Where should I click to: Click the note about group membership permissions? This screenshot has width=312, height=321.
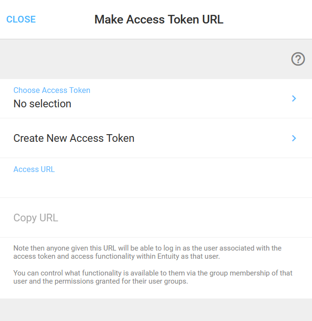pos(153,277)
